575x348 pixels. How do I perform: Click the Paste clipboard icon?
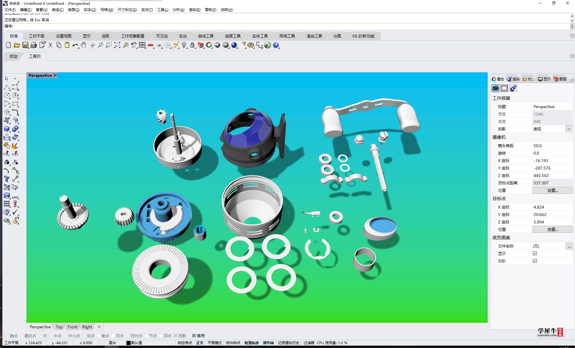67,45
